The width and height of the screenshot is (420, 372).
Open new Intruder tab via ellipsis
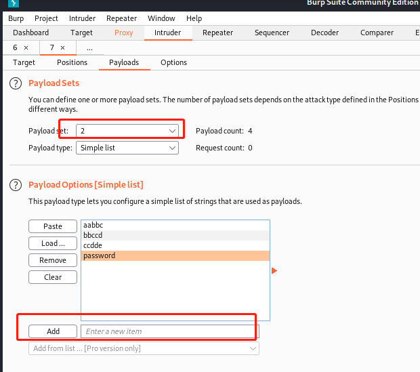(x=89, y=48)
